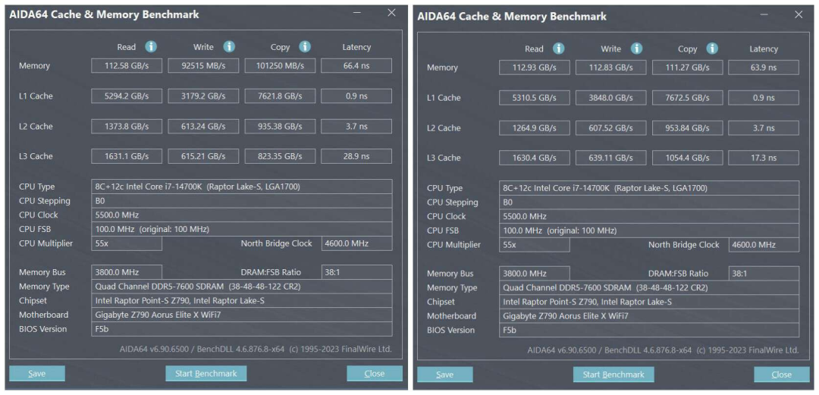Select L3 Cache read 1631.1 GB/s value
The image size is (819, 395).
click(127, 155)
